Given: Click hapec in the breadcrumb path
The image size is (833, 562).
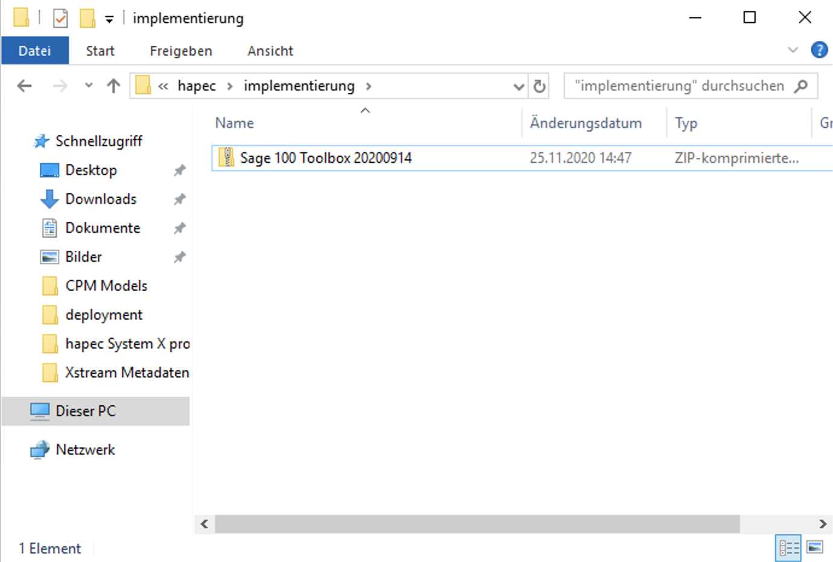Looking at the screenshot, I should coord(196,86).
